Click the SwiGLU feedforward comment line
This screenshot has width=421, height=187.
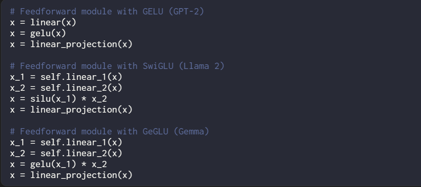(x=117, y=66)
